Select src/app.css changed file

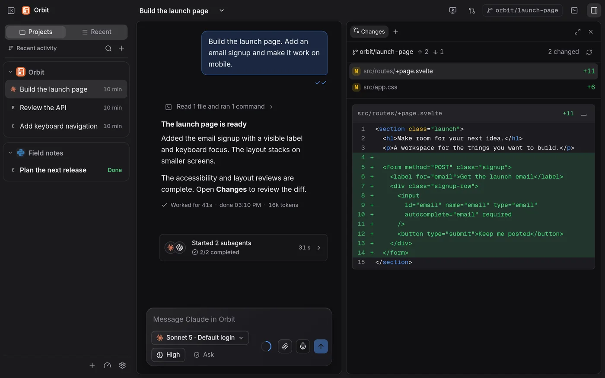pos(473,87)
